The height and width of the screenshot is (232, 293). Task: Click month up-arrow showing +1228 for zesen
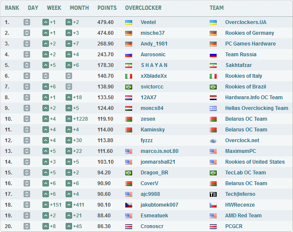[69, 119]
